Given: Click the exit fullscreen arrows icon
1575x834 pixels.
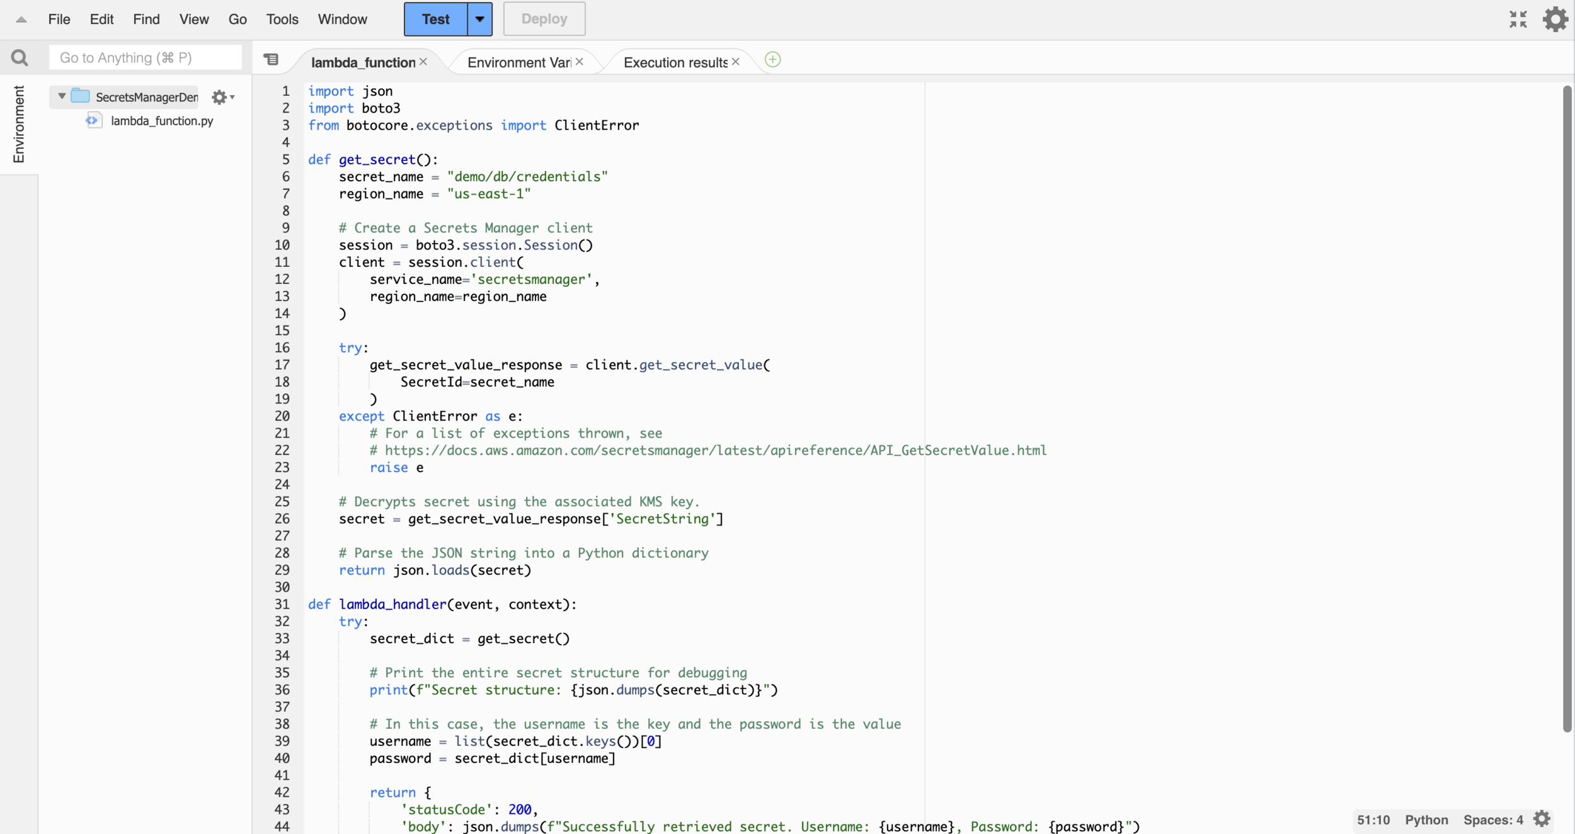Looking at the screenshot, I should (x=1518, y=19).
